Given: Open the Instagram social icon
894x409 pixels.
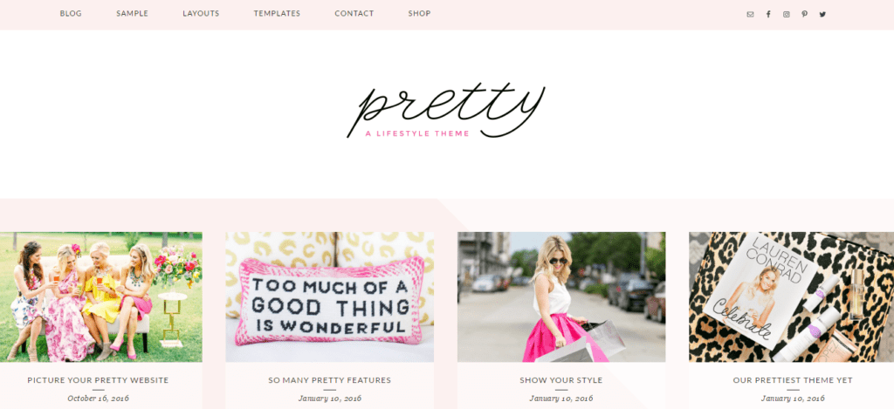Looking at the screenshot, I should coord(787,14).
